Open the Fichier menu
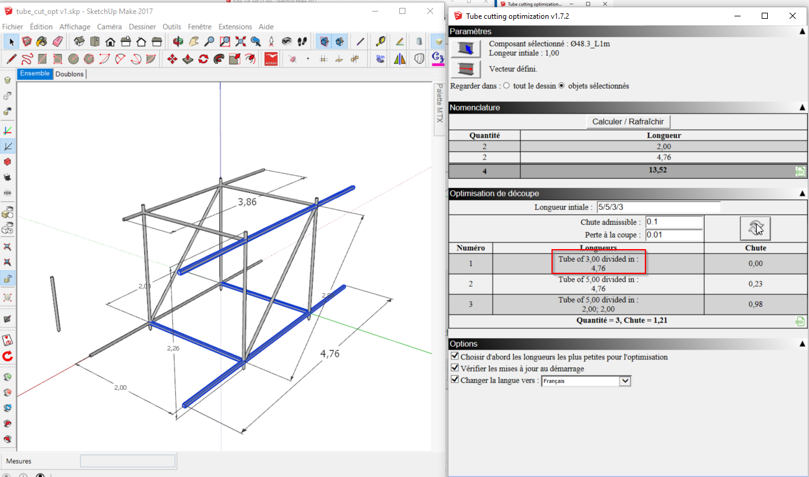Screen dimensions: 809x477 coord(13,27)
